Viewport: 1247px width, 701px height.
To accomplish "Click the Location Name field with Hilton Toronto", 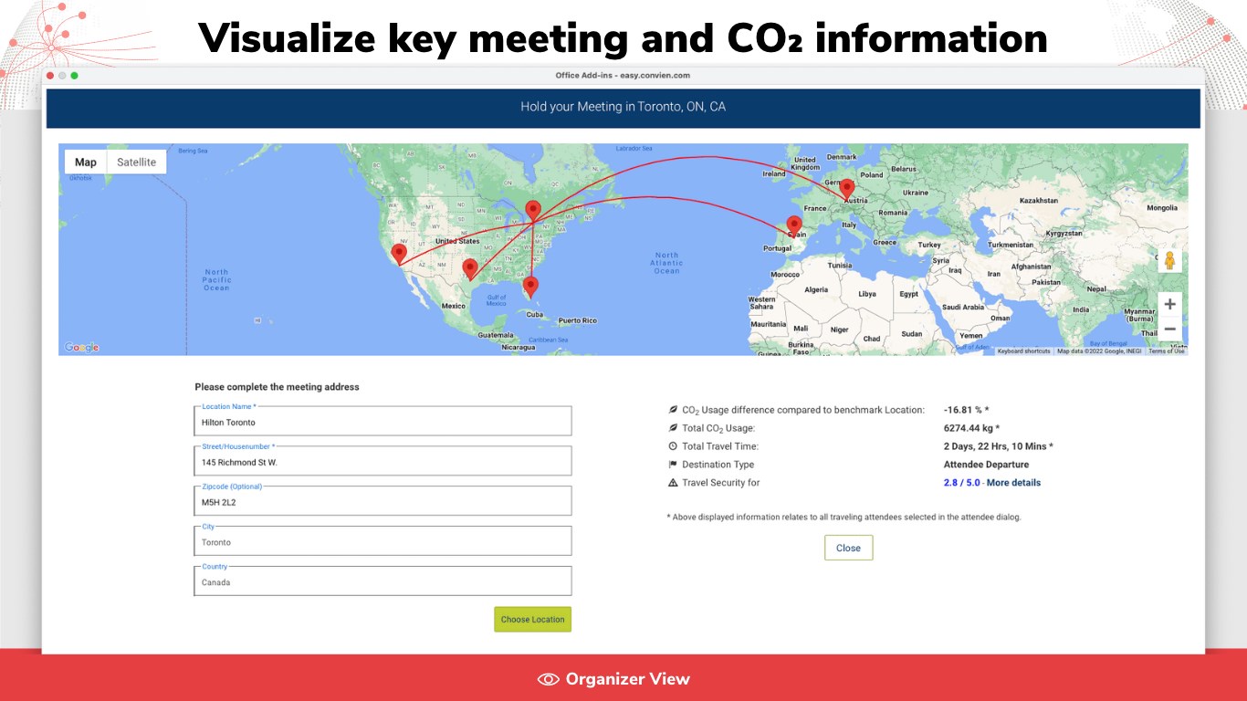I will [382, 421].
